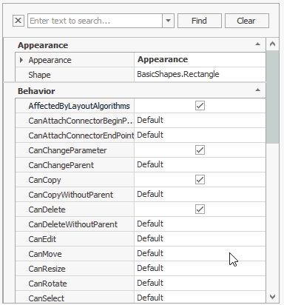Click the Find button
Image resolution: width=284 pixels, height=305 pixels.
coord(199,21)
